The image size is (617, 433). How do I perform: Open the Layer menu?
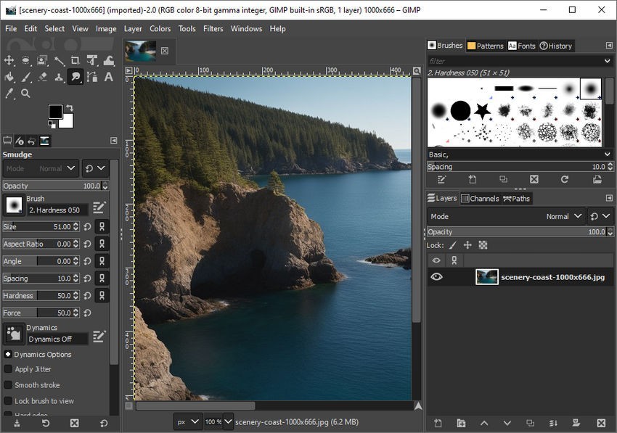pyautogui.click(x=133, y=29)
